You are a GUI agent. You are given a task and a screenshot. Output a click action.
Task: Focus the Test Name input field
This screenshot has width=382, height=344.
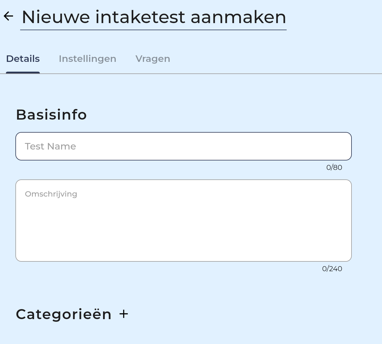[184, 146]
